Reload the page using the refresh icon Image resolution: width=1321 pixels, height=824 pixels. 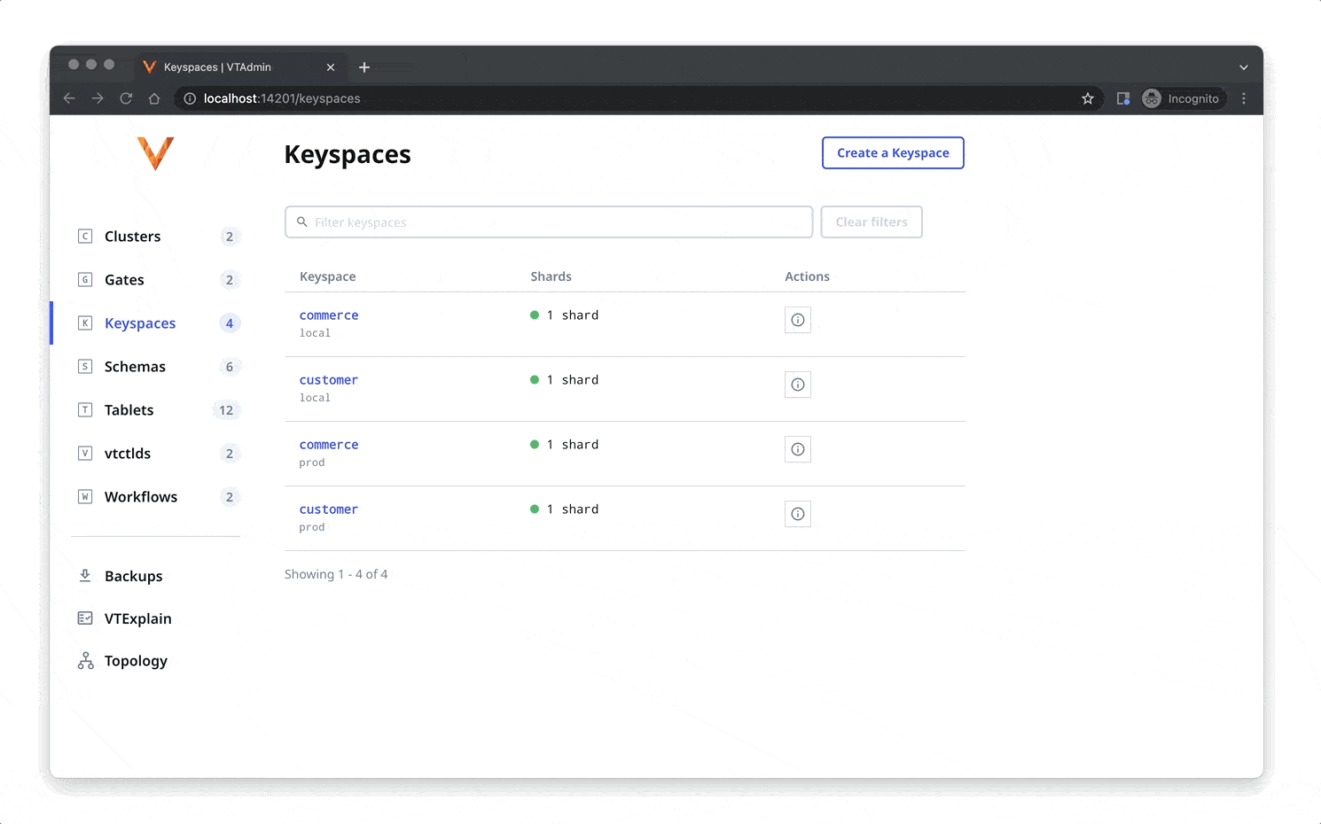coord(126,98)
